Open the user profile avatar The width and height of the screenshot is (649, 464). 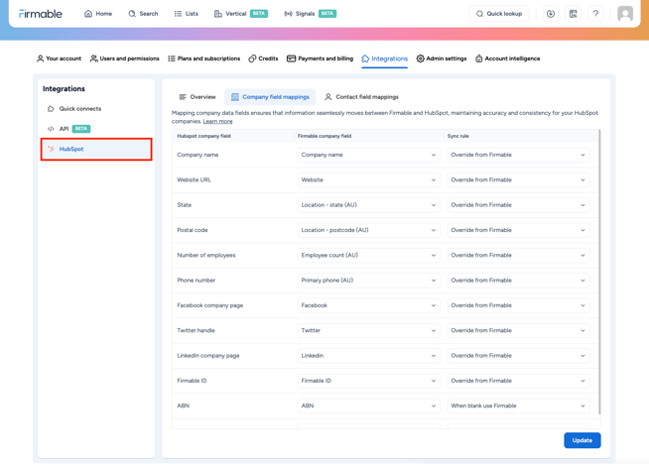(x=625, y=14)
